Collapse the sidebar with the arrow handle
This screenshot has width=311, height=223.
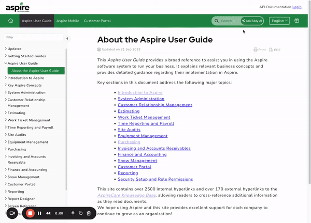pos(67,38)
